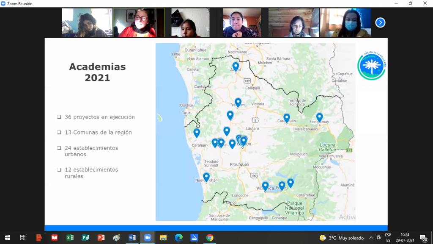Open Google Chrome from the taskbar
This screenshot has height=244, width=433.
[210, 238]
